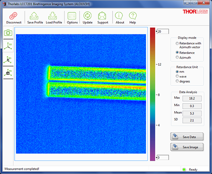212x174 pixels.
Task: Click the Max value field 18.2
Action: (x=192, y=98)
